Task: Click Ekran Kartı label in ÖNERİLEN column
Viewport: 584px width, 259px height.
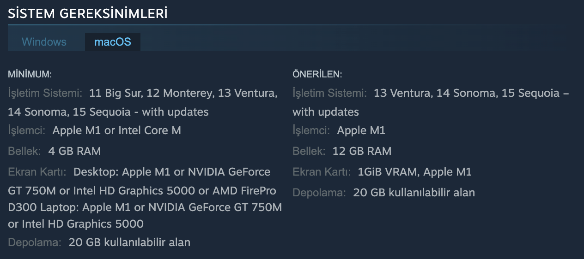Action: 322,172
